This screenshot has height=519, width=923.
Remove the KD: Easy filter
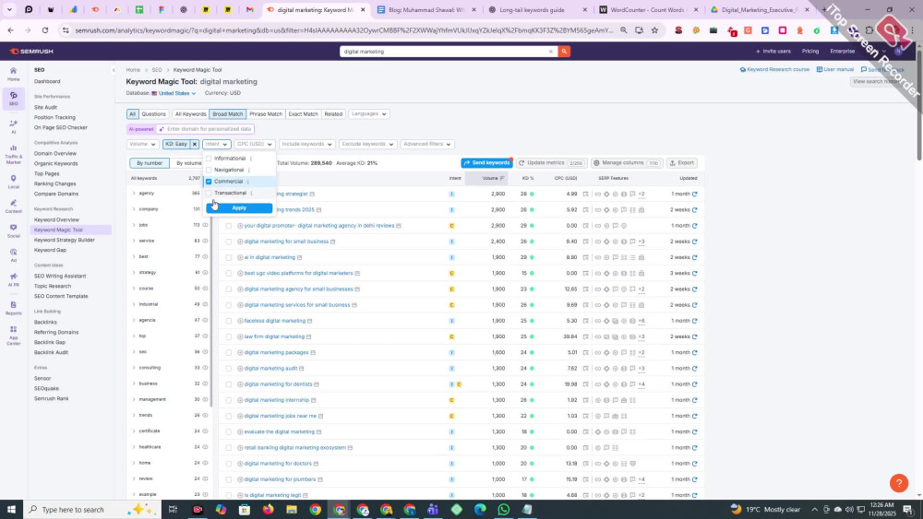(194, 144)
